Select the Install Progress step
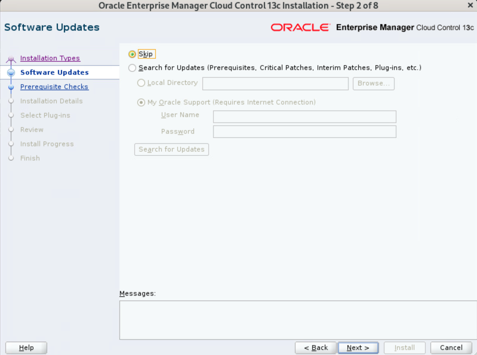Viewport: 477px width, 355px height. pos(47,144)
